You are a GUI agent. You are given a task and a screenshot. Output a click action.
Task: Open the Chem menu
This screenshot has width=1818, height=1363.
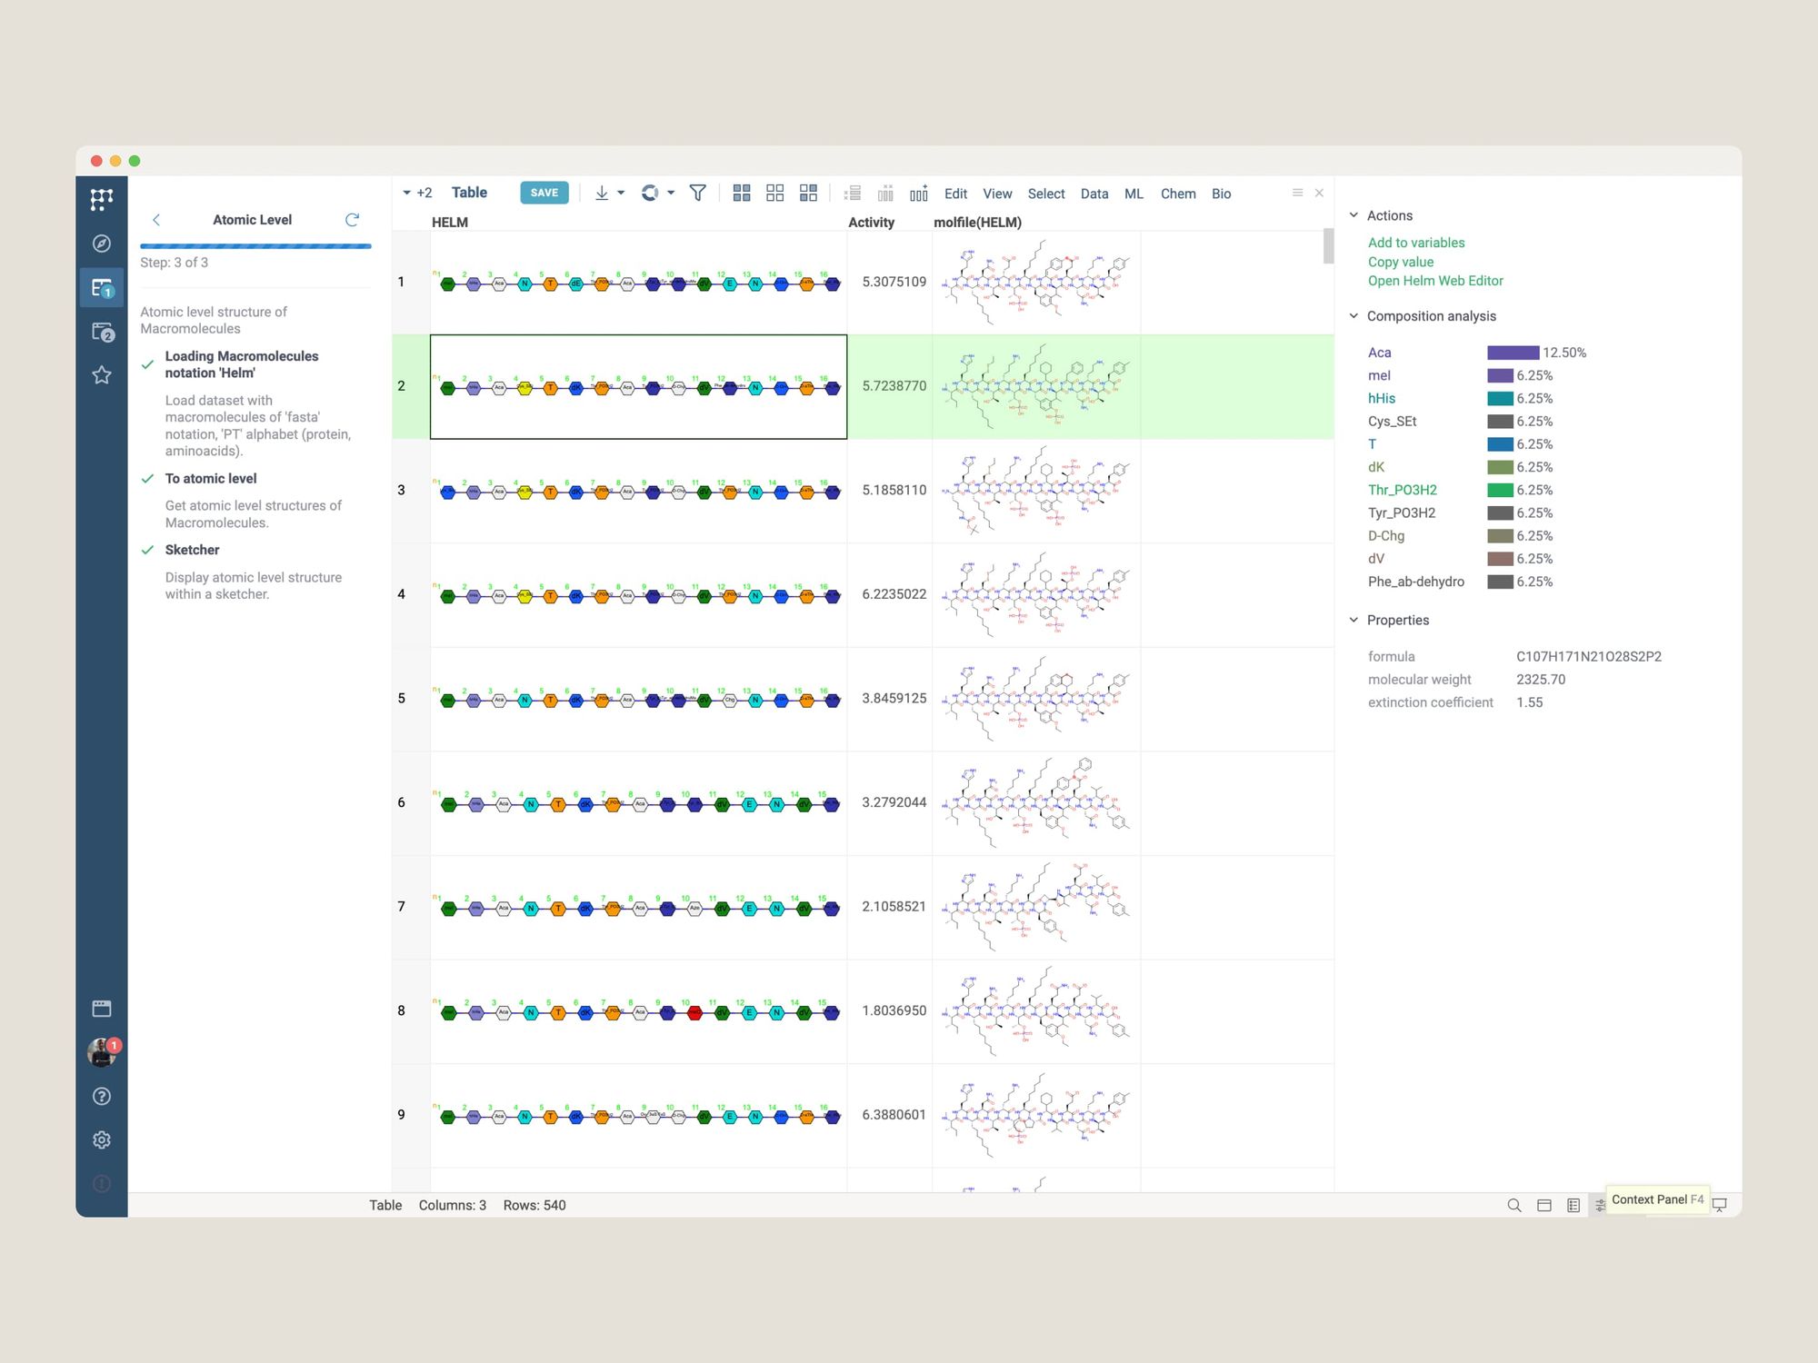coord(1177,194)
